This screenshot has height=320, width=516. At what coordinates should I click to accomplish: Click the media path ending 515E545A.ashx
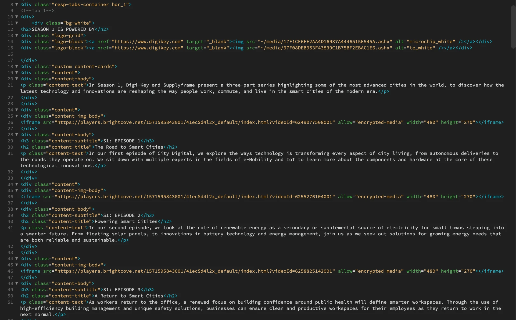(325, 42)
